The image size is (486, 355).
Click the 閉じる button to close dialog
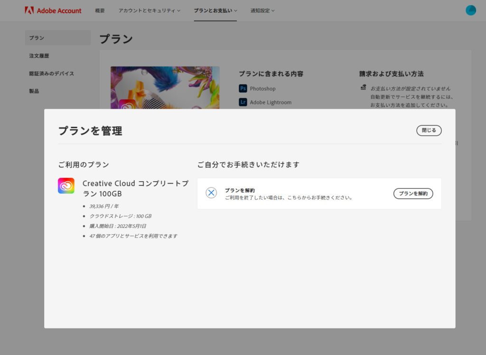429,130
